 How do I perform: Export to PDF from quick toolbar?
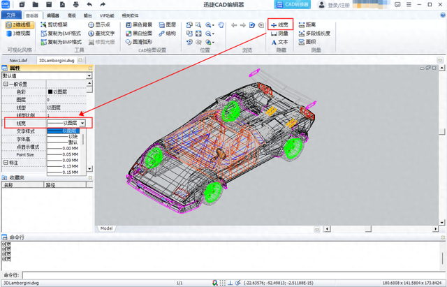tap(62, 5)
